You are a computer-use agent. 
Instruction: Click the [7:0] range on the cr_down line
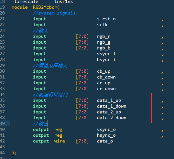pyautogui.click(x=82, y=89)
